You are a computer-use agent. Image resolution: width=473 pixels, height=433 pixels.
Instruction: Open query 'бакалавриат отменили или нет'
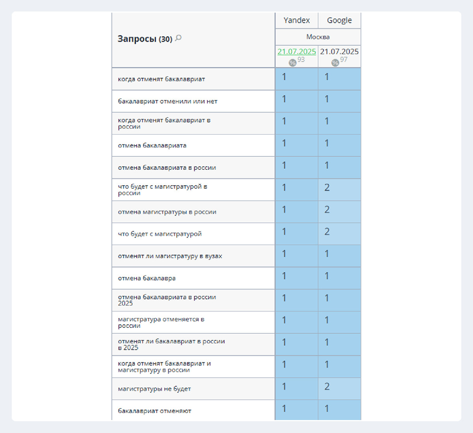click(x=168, y=101)
